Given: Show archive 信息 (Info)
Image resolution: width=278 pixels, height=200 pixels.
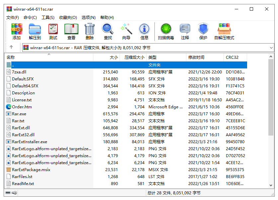Looking at the screenshot, I should (x=144, y=29).
